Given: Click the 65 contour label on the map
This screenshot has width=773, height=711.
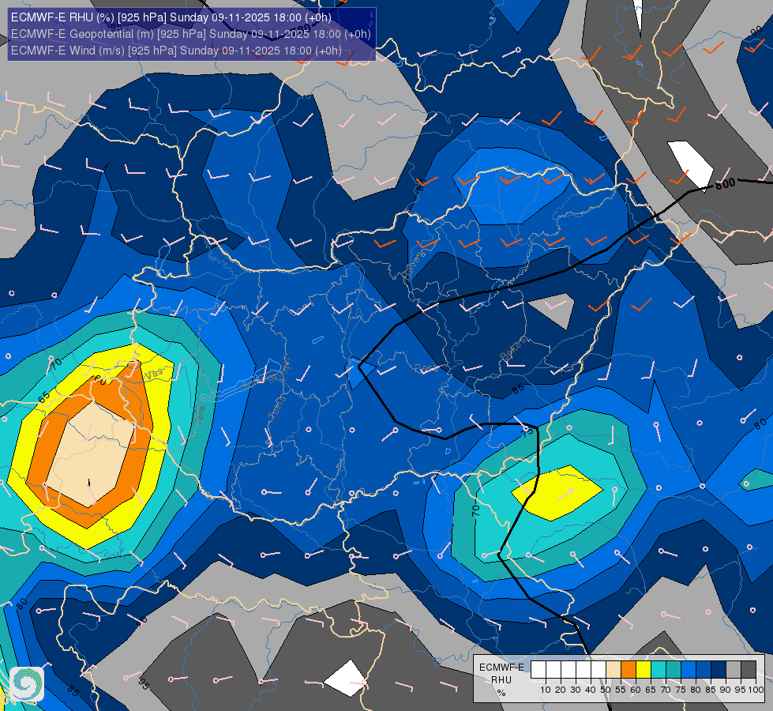Looking at the screenshot, I should (44, 397).
